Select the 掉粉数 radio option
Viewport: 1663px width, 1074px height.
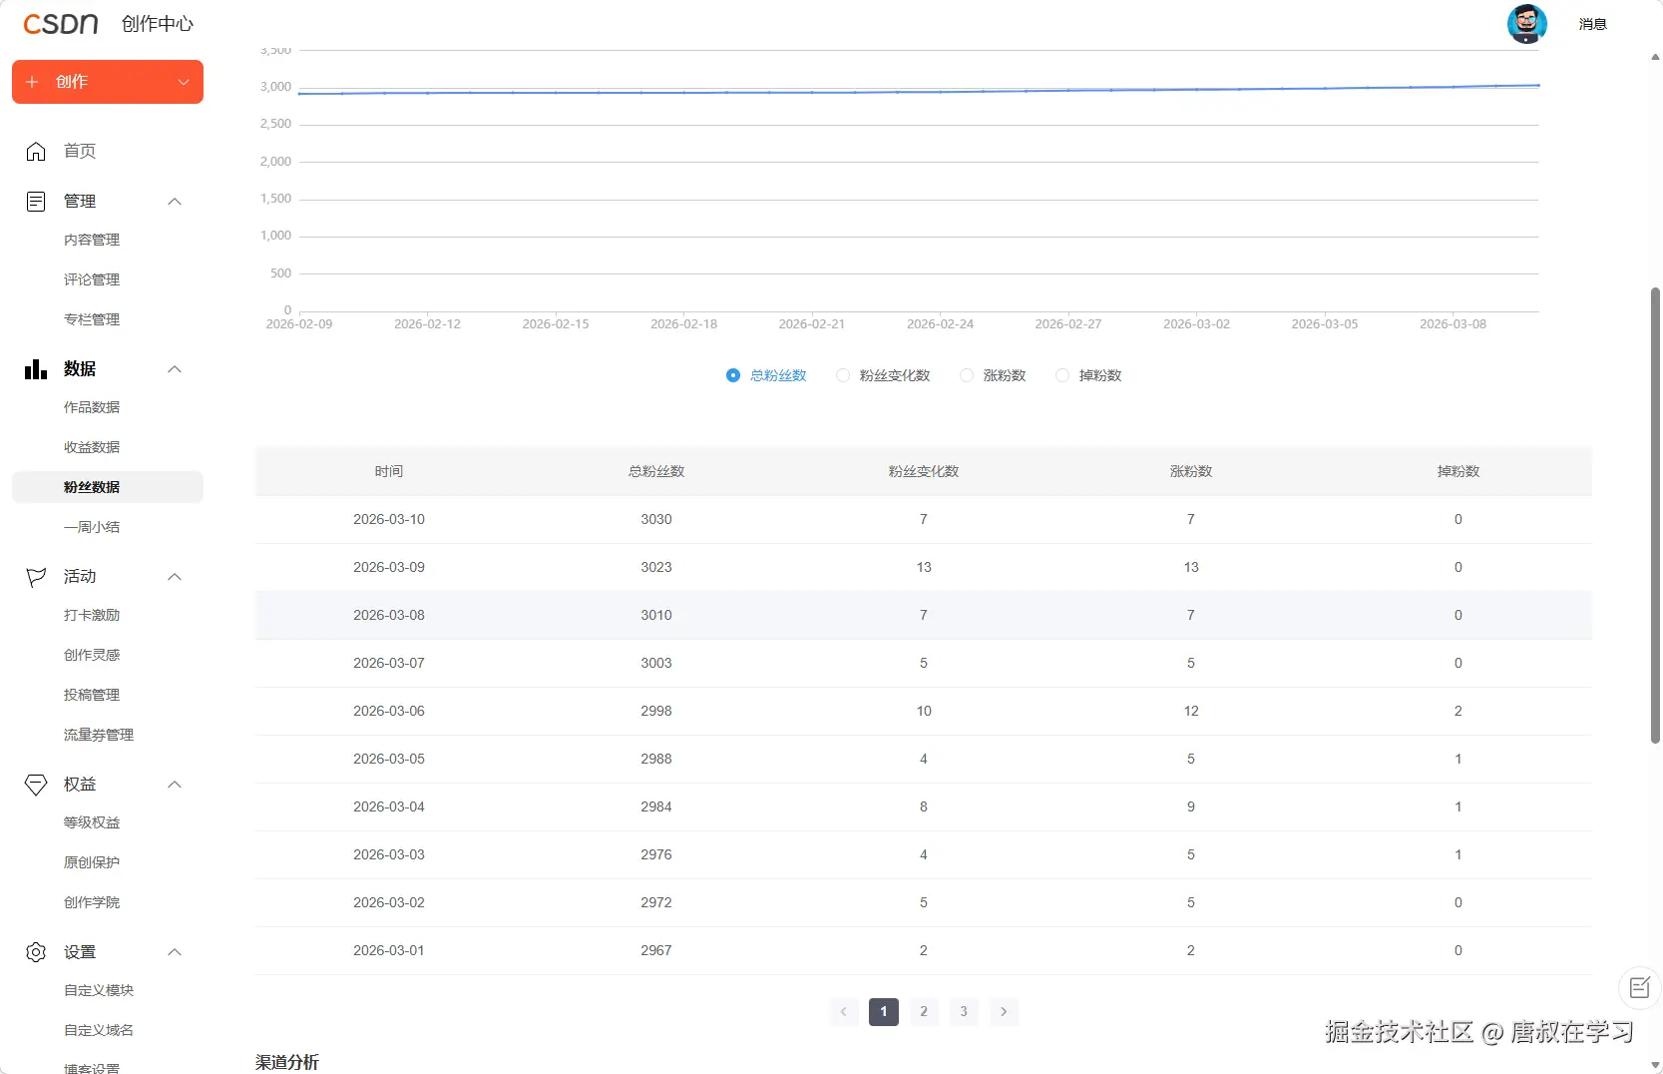pyautogui.click(x=1062, y=375)
